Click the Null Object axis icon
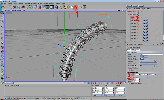The height and width of the screenshot is (100, 164). (x=138, y=14)
